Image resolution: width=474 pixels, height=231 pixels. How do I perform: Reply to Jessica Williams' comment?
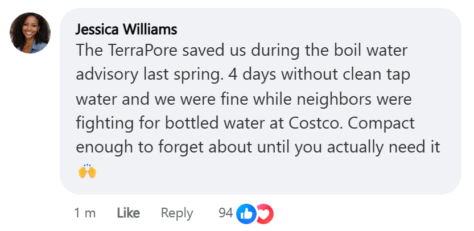coord(177,213)
